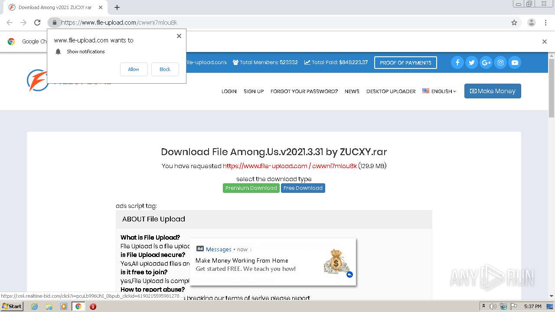The height and width of the screenshot is (312, 555).
Task: Bookmark the page with the star icon
Action: 514,23
